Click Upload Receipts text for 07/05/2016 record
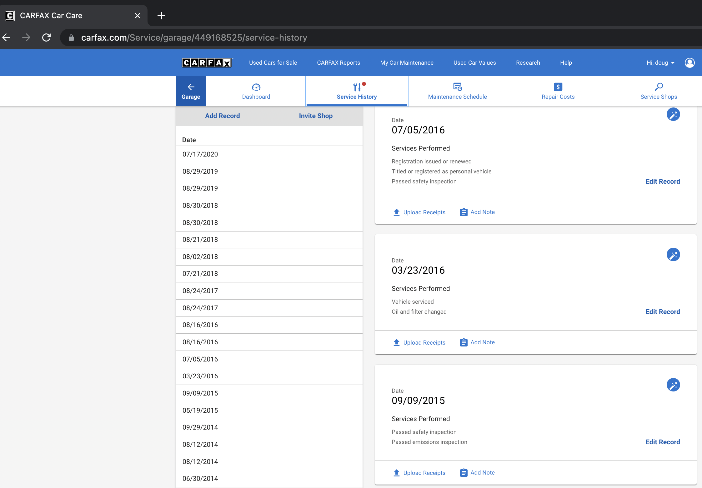 point(424,212)
